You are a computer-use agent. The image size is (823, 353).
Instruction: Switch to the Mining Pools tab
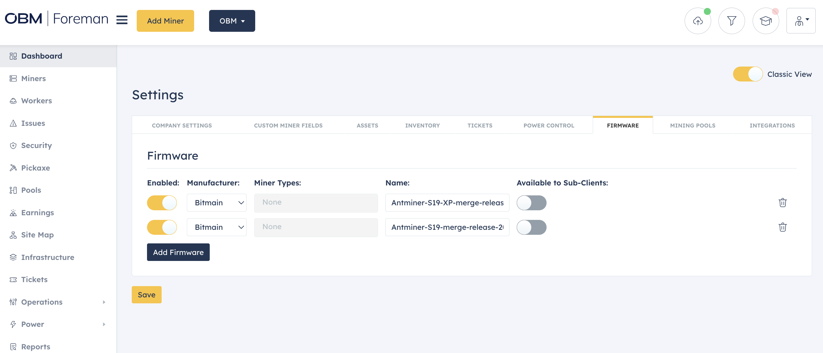tap(693, 126)
